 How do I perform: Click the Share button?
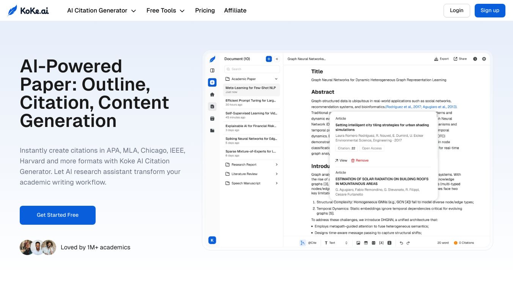460,59
